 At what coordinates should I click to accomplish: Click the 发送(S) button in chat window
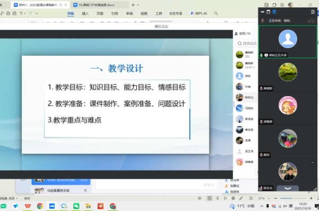tap(209, 185)
